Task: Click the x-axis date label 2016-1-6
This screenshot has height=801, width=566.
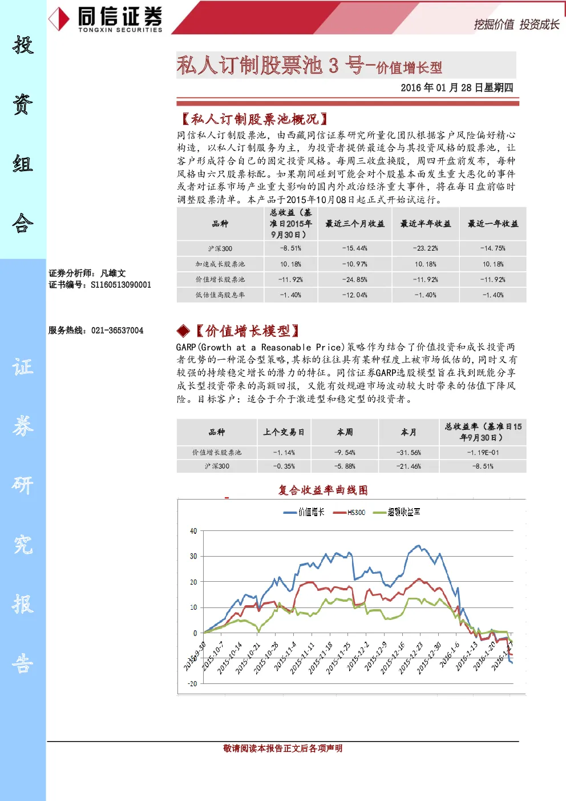Action: (x=450, y=654)
